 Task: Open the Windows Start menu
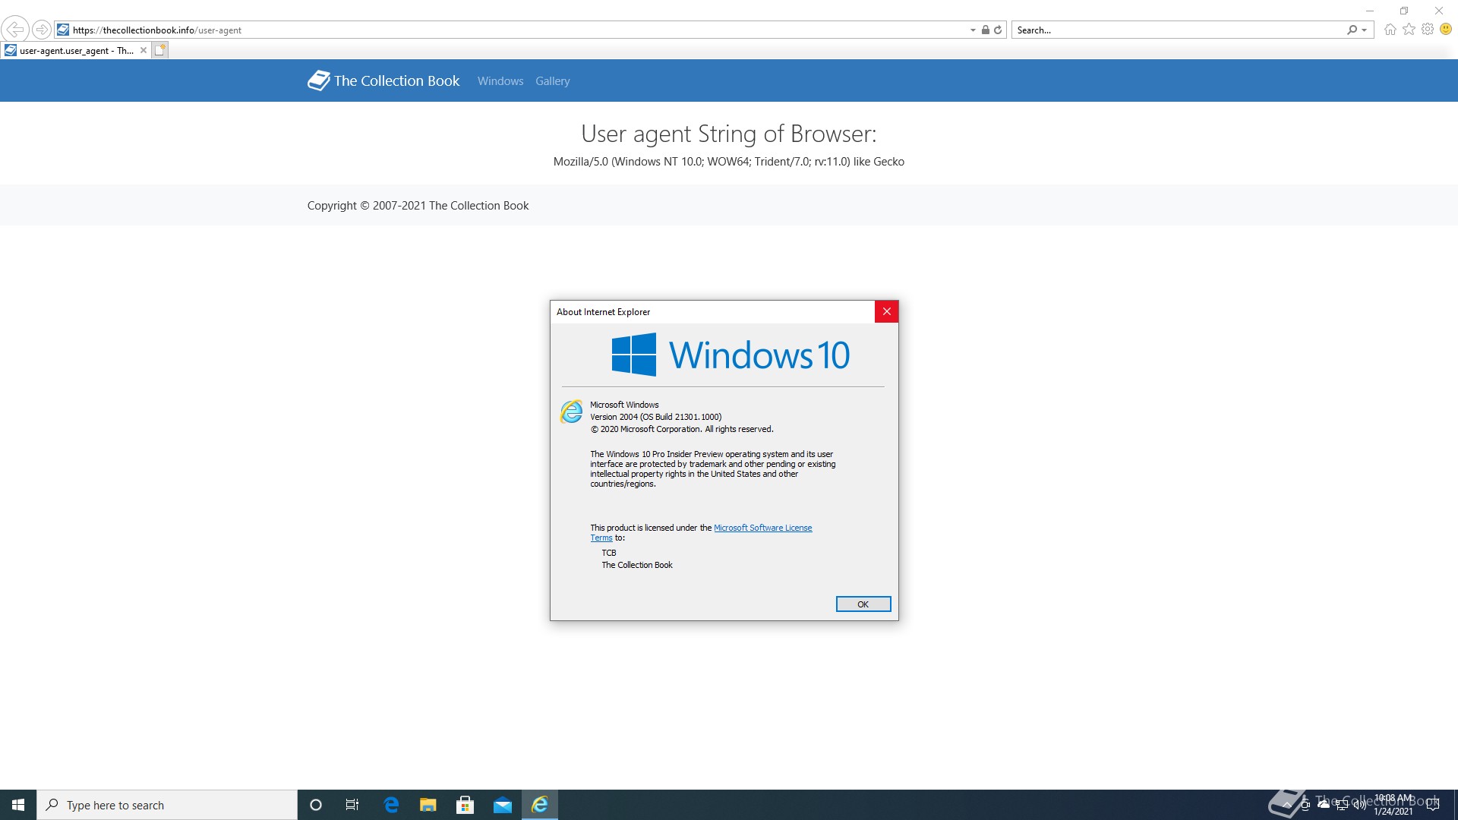click(x=18, y=805)
